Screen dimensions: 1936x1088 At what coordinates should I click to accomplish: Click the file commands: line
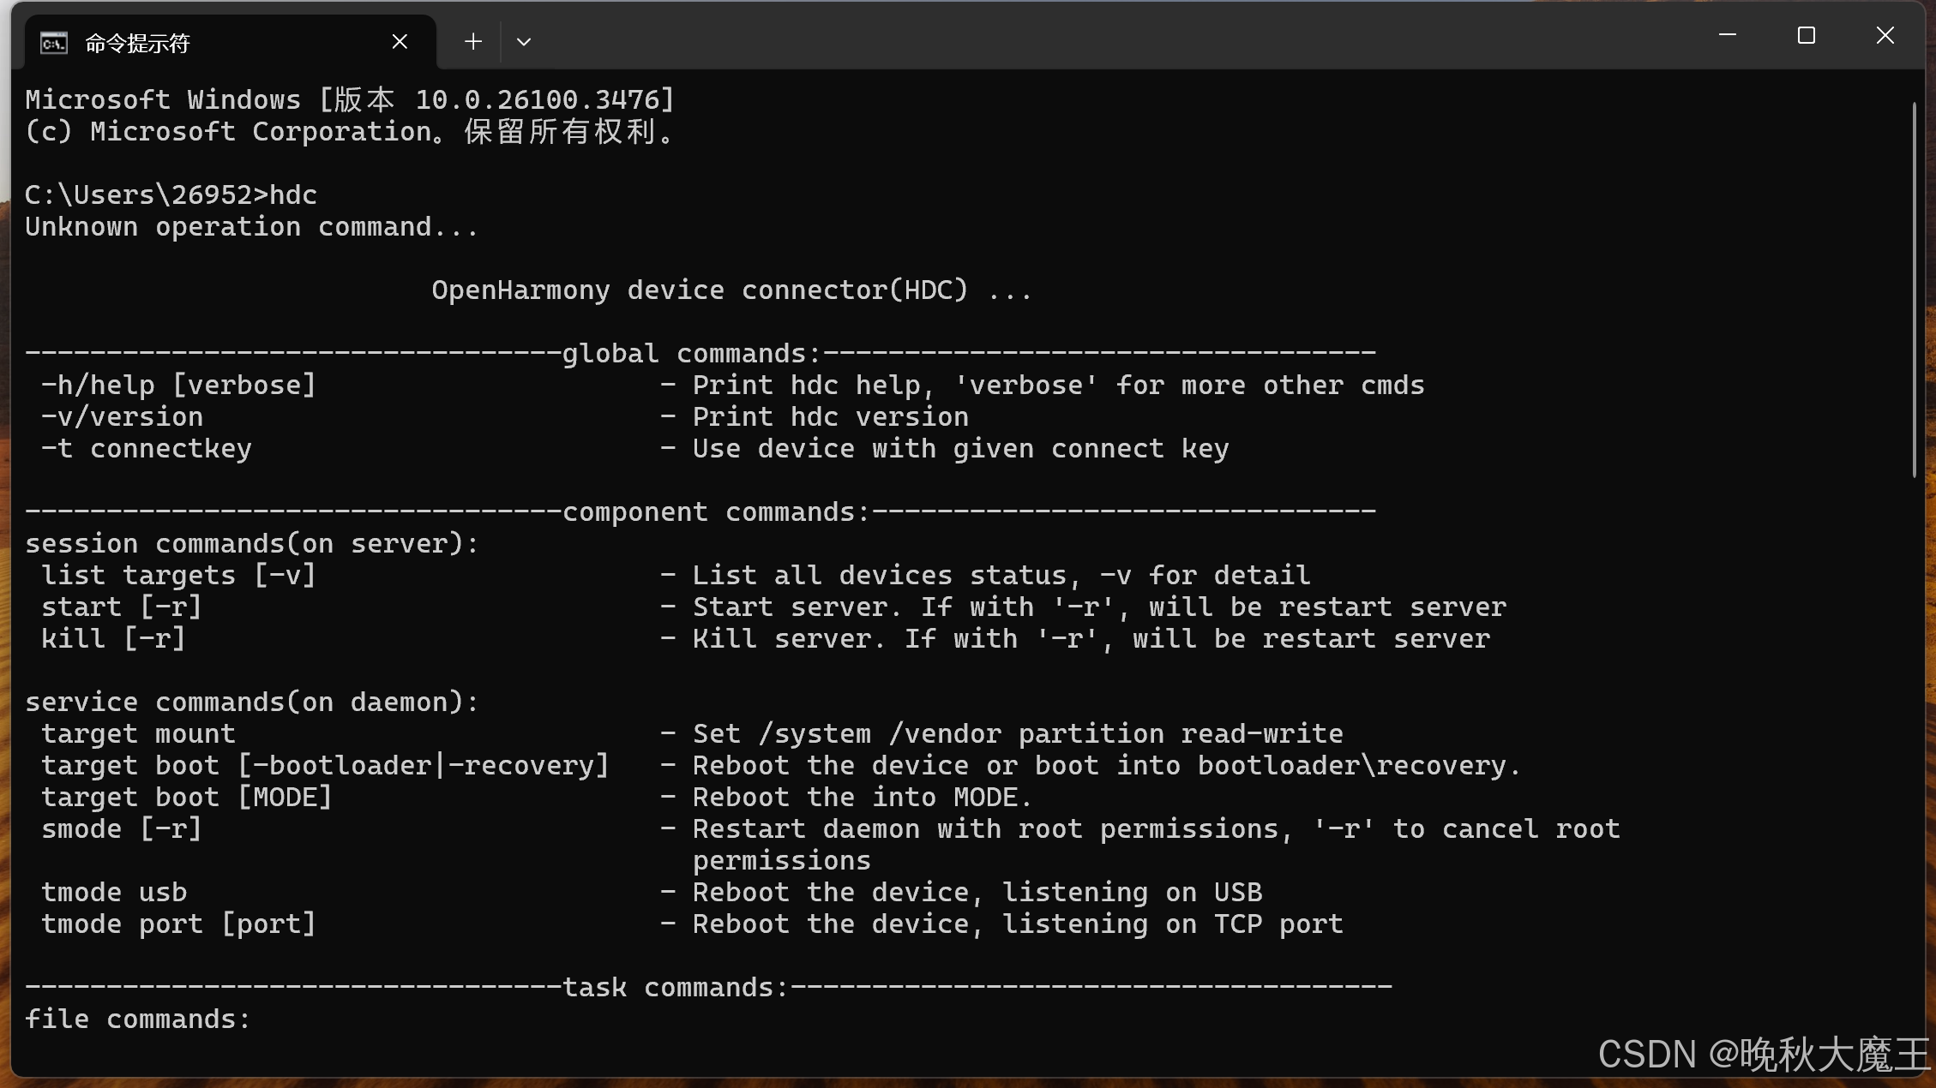pos(138,1019)
